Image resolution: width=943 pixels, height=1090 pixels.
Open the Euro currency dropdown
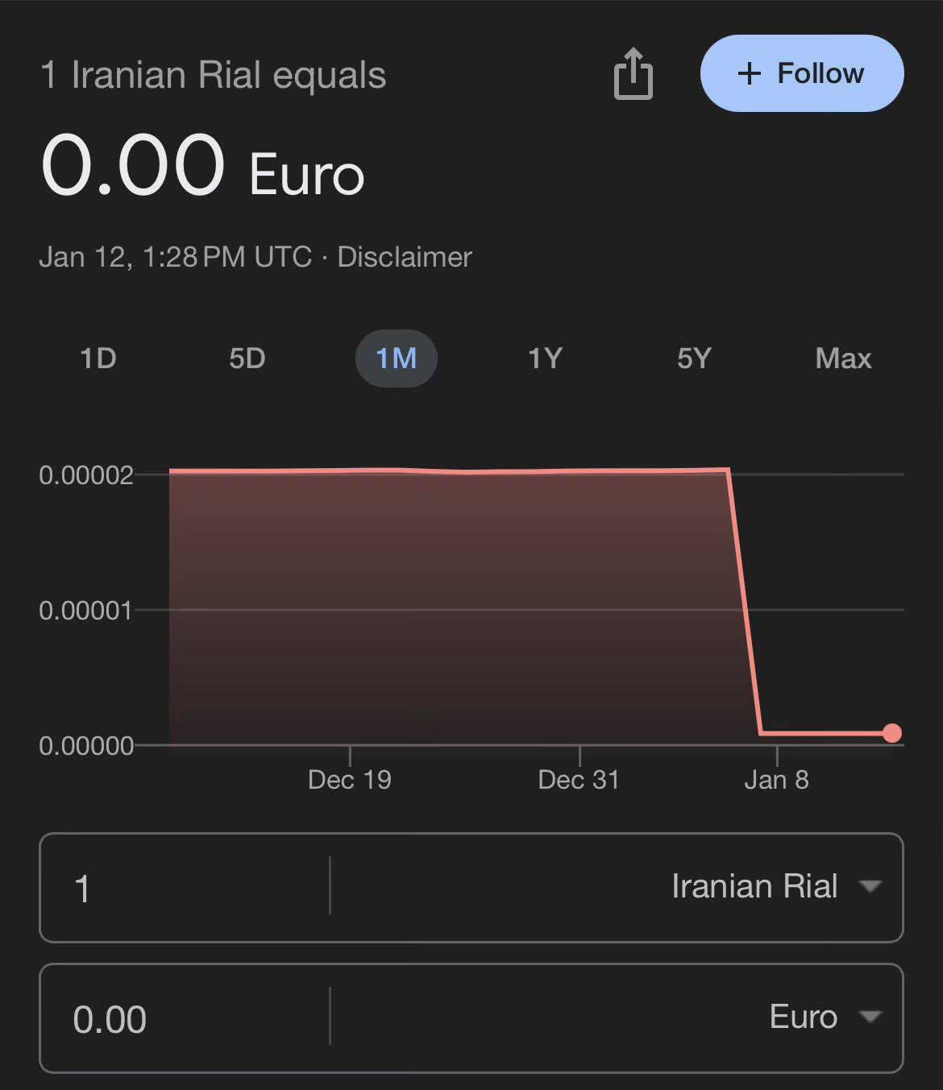tap(824, 1017)
